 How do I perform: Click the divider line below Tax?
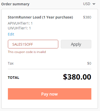coord(50,69)
